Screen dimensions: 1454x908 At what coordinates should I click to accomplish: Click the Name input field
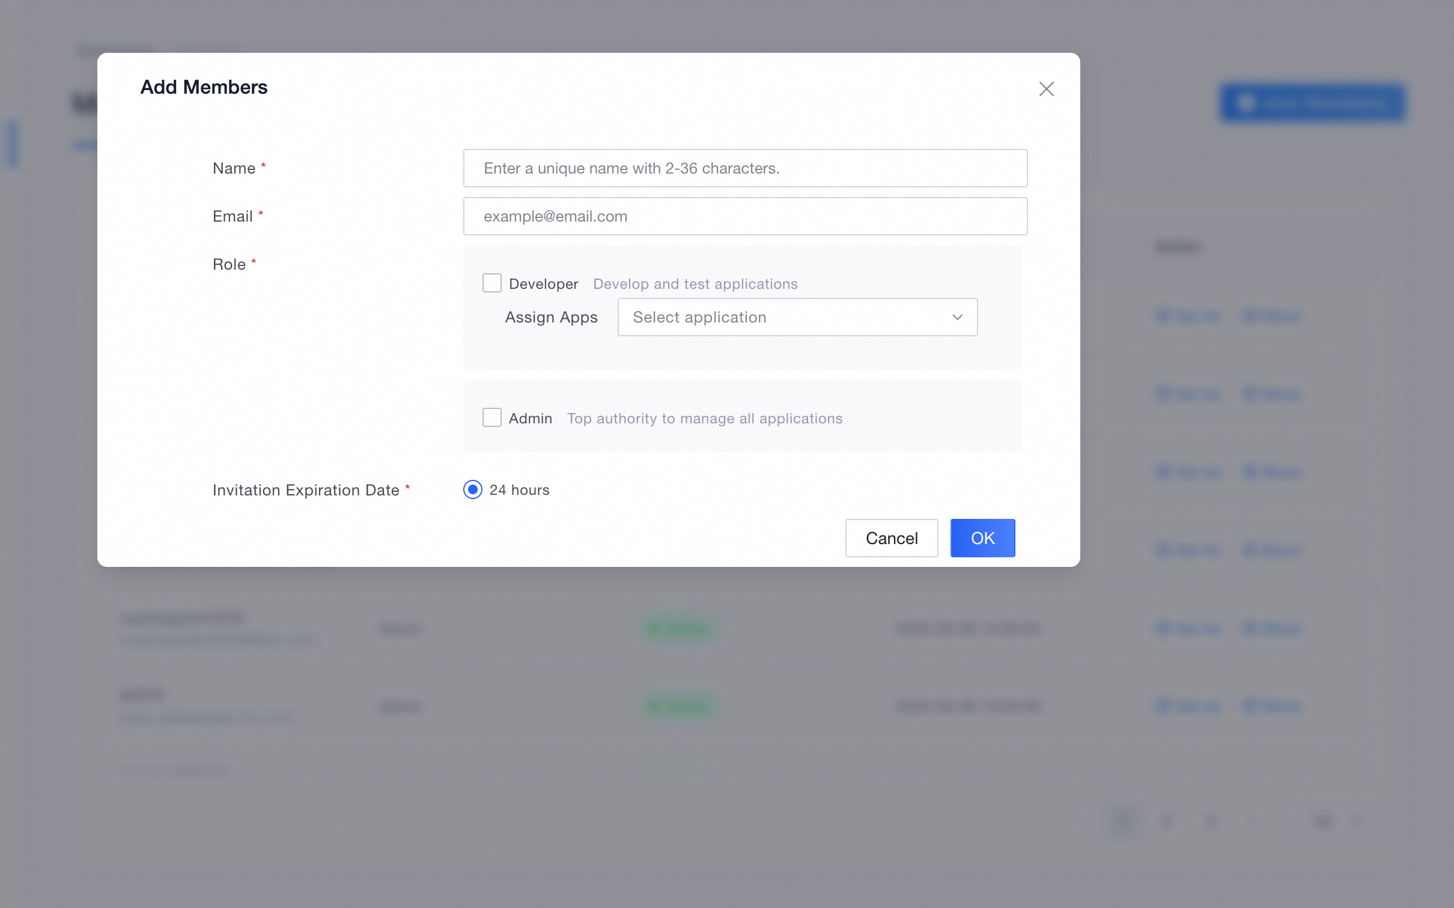tap(745, 168)
